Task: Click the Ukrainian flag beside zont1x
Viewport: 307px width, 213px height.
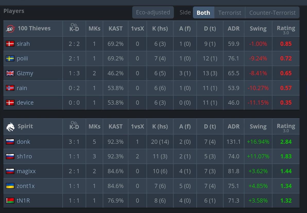Action: pos(10,186)
